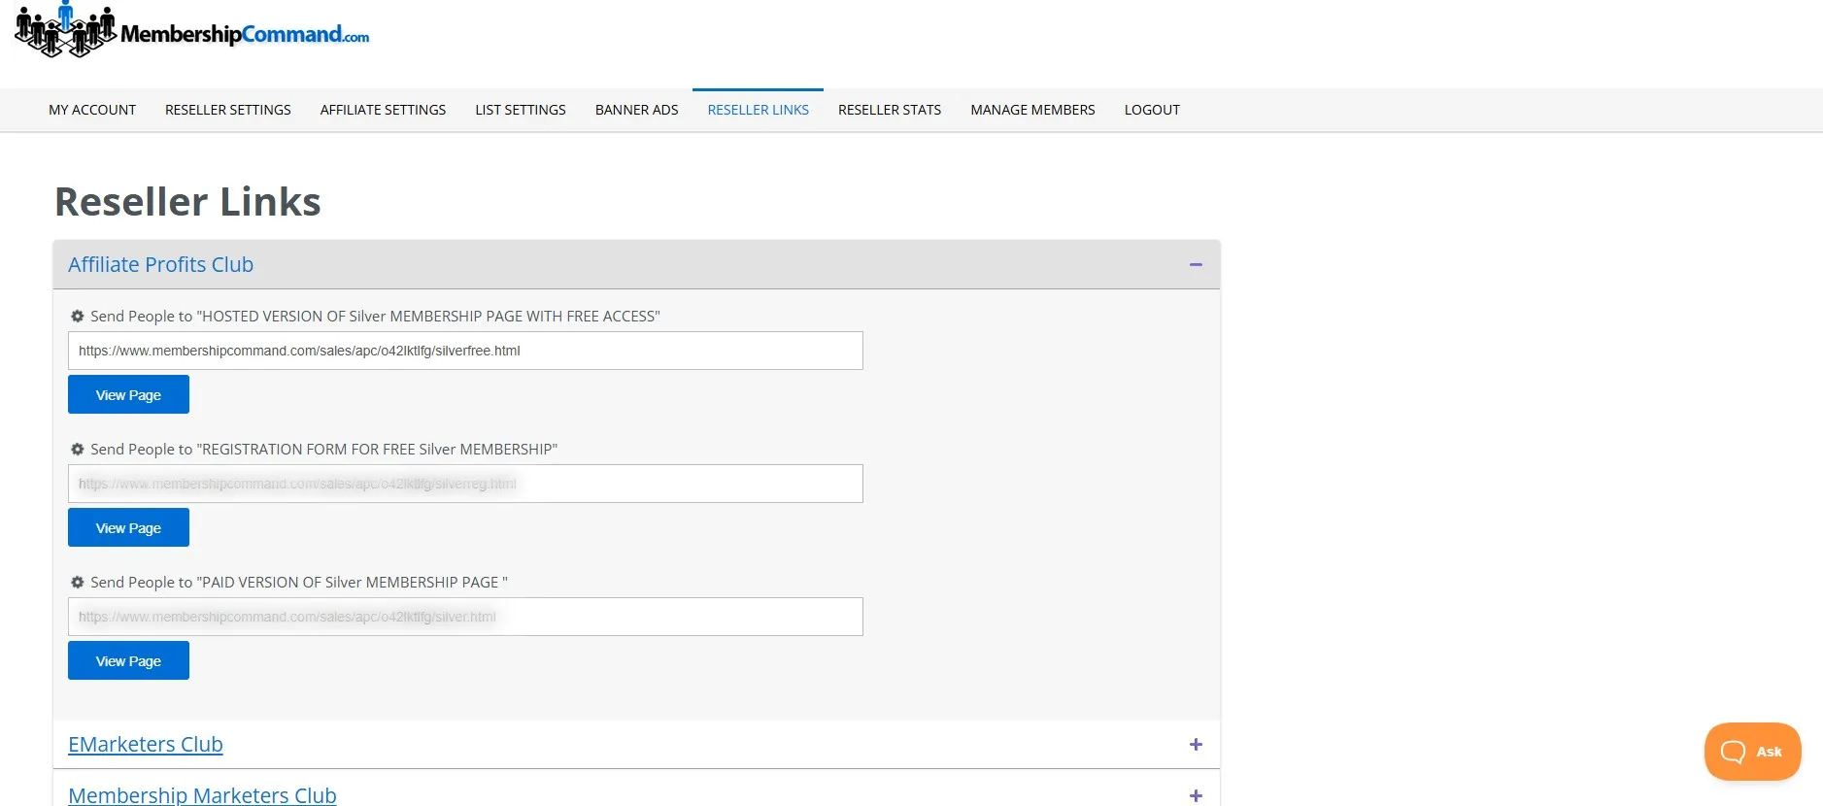Open BANNER ADS section
The width and height of the screenshot is (1823, 806).
pos(637,110)
